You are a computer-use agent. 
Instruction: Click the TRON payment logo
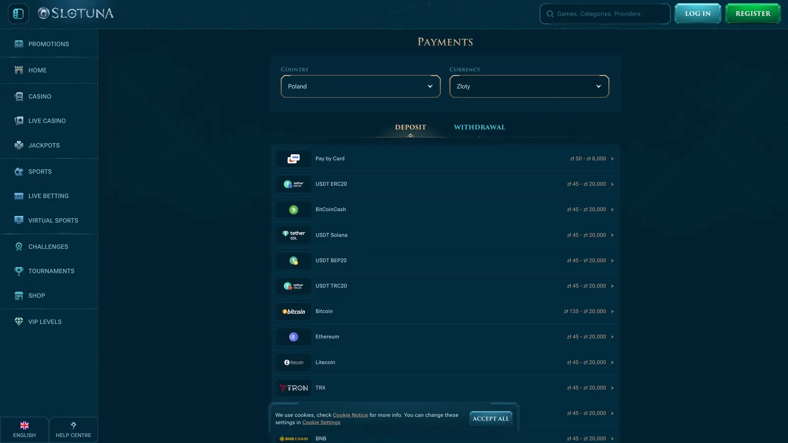point(294,388)
